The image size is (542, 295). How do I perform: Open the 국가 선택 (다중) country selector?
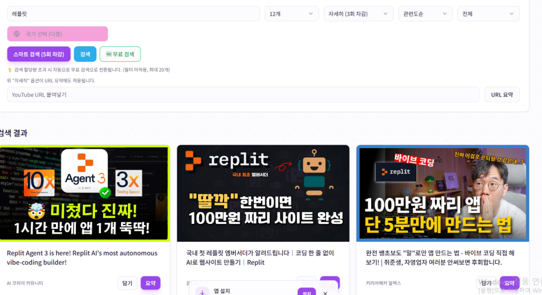tap(57, 34)
